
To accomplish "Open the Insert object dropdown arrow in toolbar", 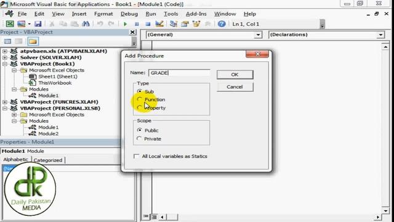I will tap(29, 24).
